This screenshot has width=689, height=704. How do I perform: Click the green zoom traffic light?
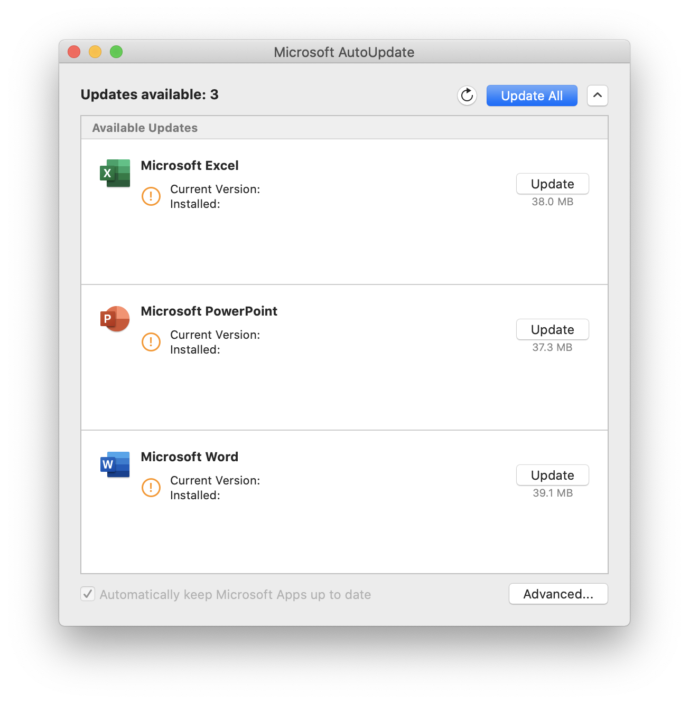[116, 52]
